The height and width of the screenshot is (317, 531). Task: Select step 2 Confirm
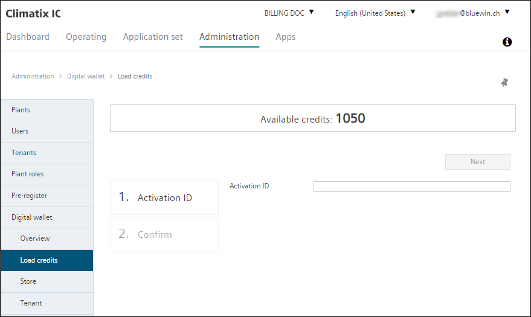click(x=164, y=234)
